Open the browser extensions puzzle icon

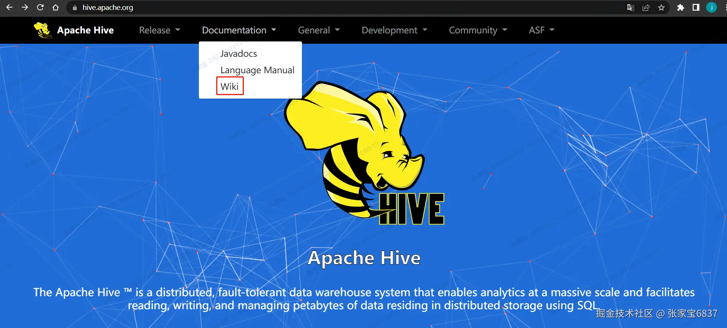680,8
